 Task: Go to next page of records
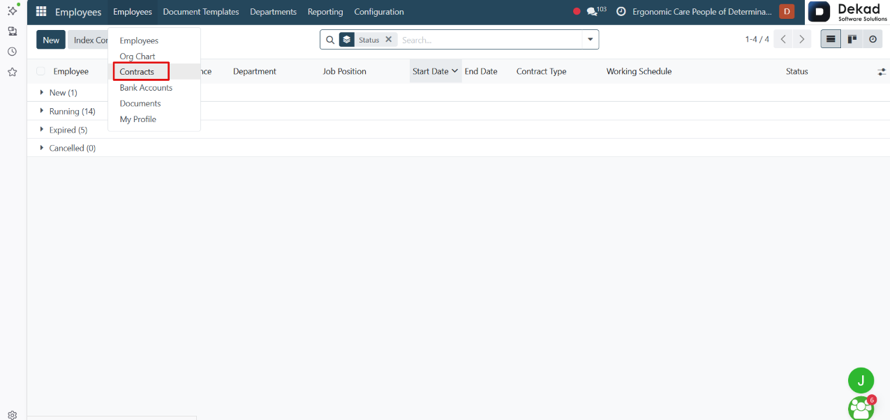[x=802, y=40]
